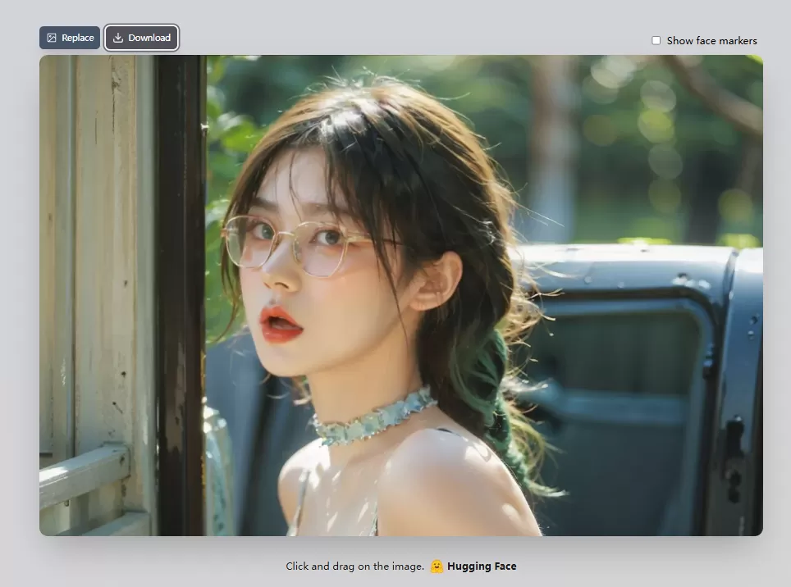The width and height of the screenshot is (791, 587).
Task: Click the image icon inside Replace
Action: (52, 38)
